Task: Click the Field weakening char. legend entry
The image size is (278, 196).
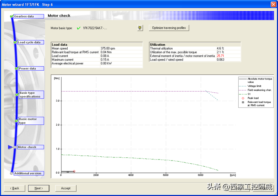Action: [256, 90]
